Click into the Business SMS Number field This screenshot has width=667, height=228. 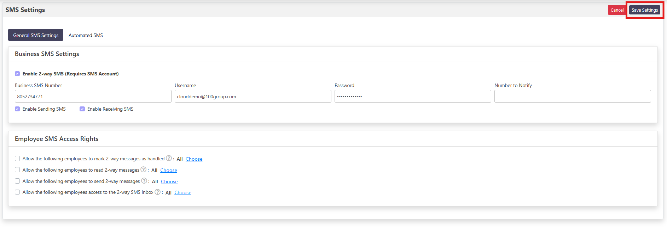[x=93, y=96]
